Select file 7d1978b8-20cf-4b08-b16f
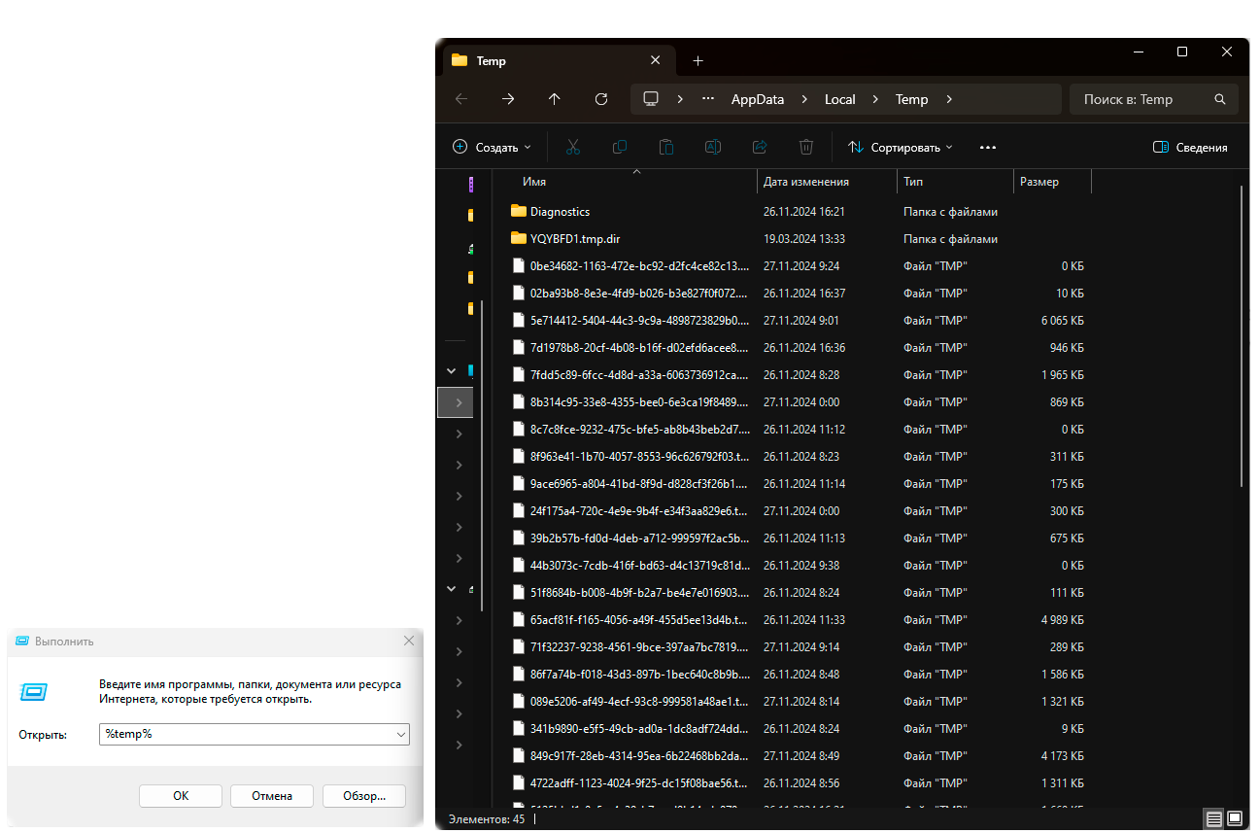Viewport: 1260px width, 833px height. click(x=640, y=347)
